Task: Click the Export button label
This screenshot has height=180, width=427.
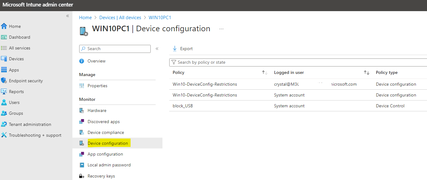Action: [x=186, y=49]
